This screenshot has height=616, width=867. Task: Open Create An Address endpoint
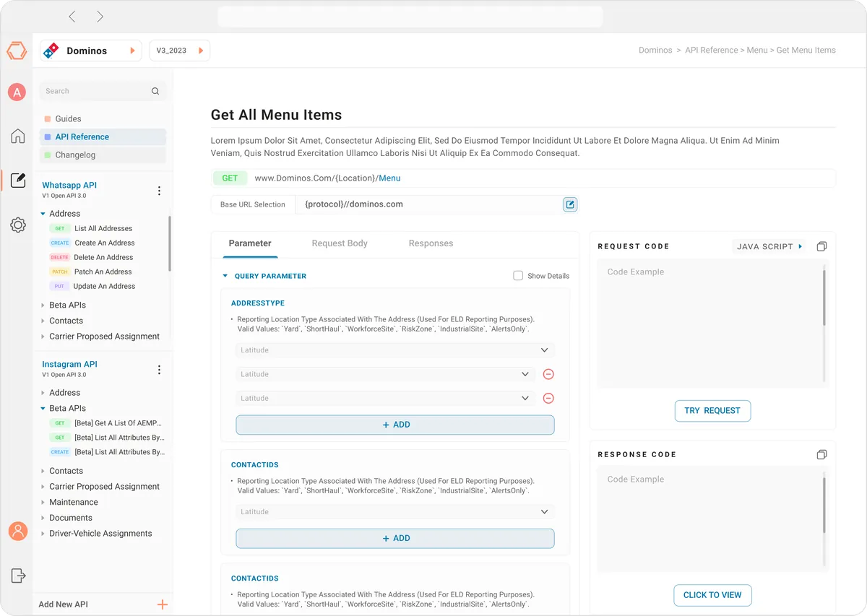coord(105,243)
